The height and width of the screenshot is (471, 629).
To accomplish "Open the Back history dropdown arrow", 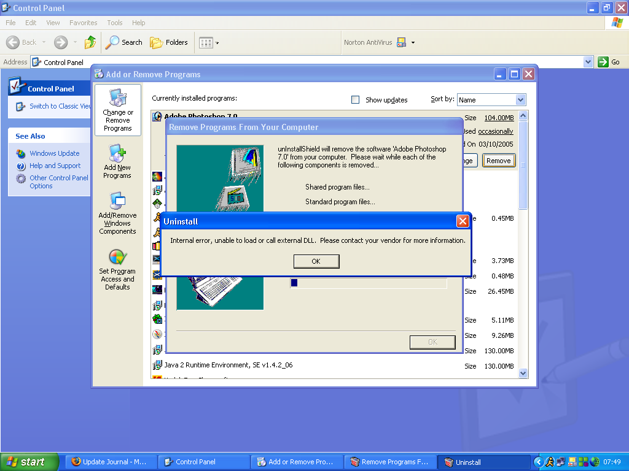I will coord(44,42).
